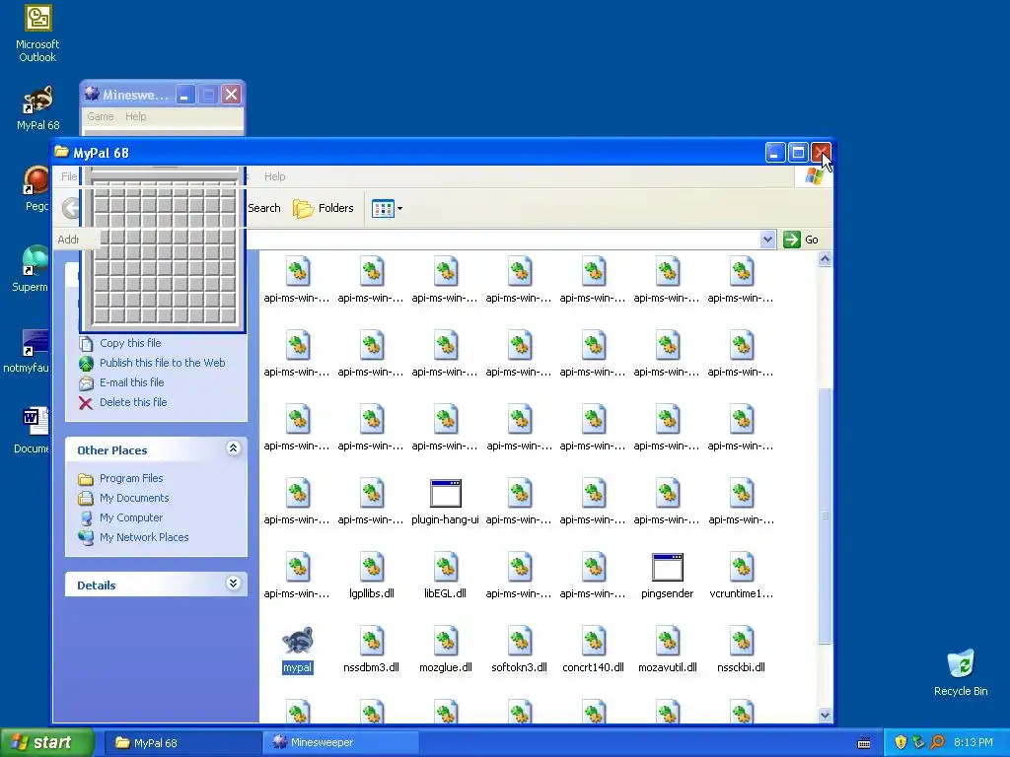Select the vcruntime1… dll file
The image size is (1010, 757).
coord(742,576)
